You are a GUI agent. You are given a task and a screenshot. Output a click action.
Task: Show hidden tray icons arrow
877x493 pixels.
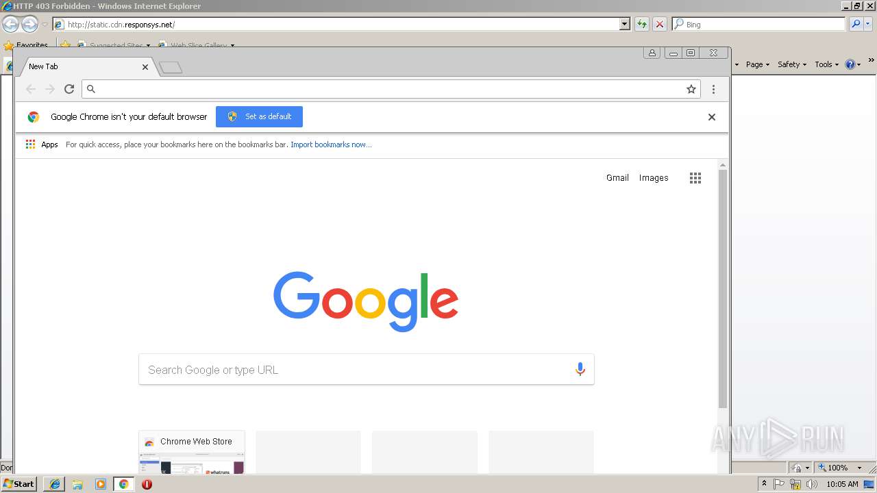(765, 484)
